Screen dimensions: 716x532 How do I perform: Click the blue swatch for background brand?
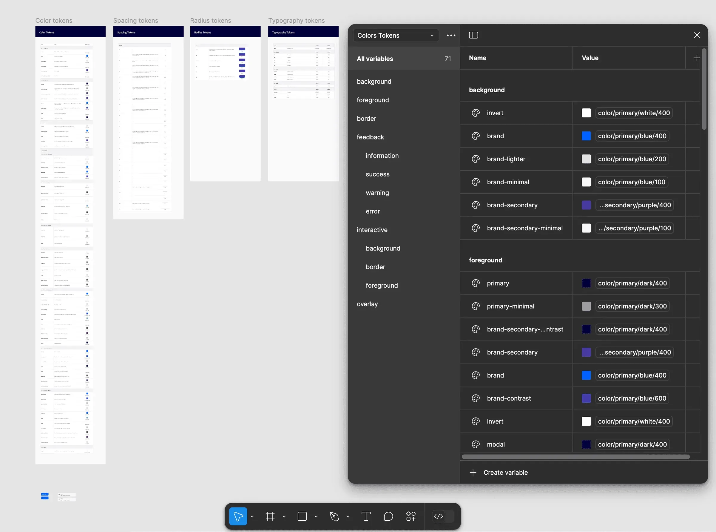[x=586, y=136]
